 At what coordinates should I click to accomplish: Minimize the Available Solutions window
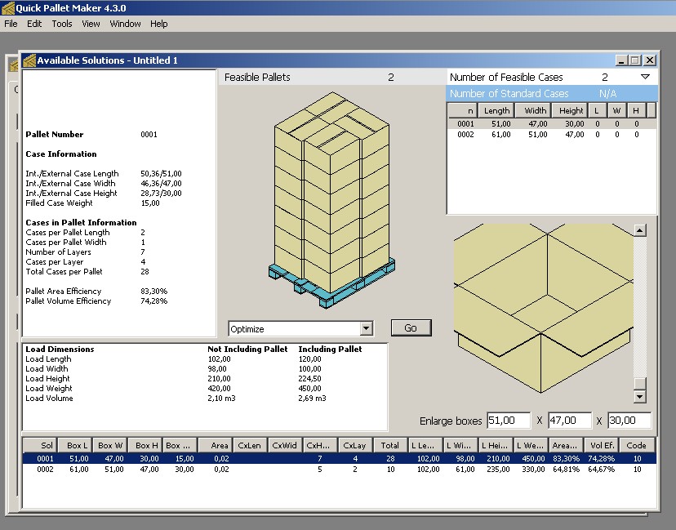coord(620,60)
